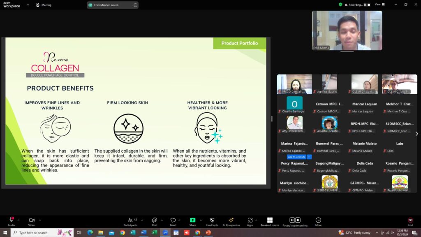This screenshot has width=421, height=237.
Task: Click the green Share screen button
Action: click(x=193, y=220)
